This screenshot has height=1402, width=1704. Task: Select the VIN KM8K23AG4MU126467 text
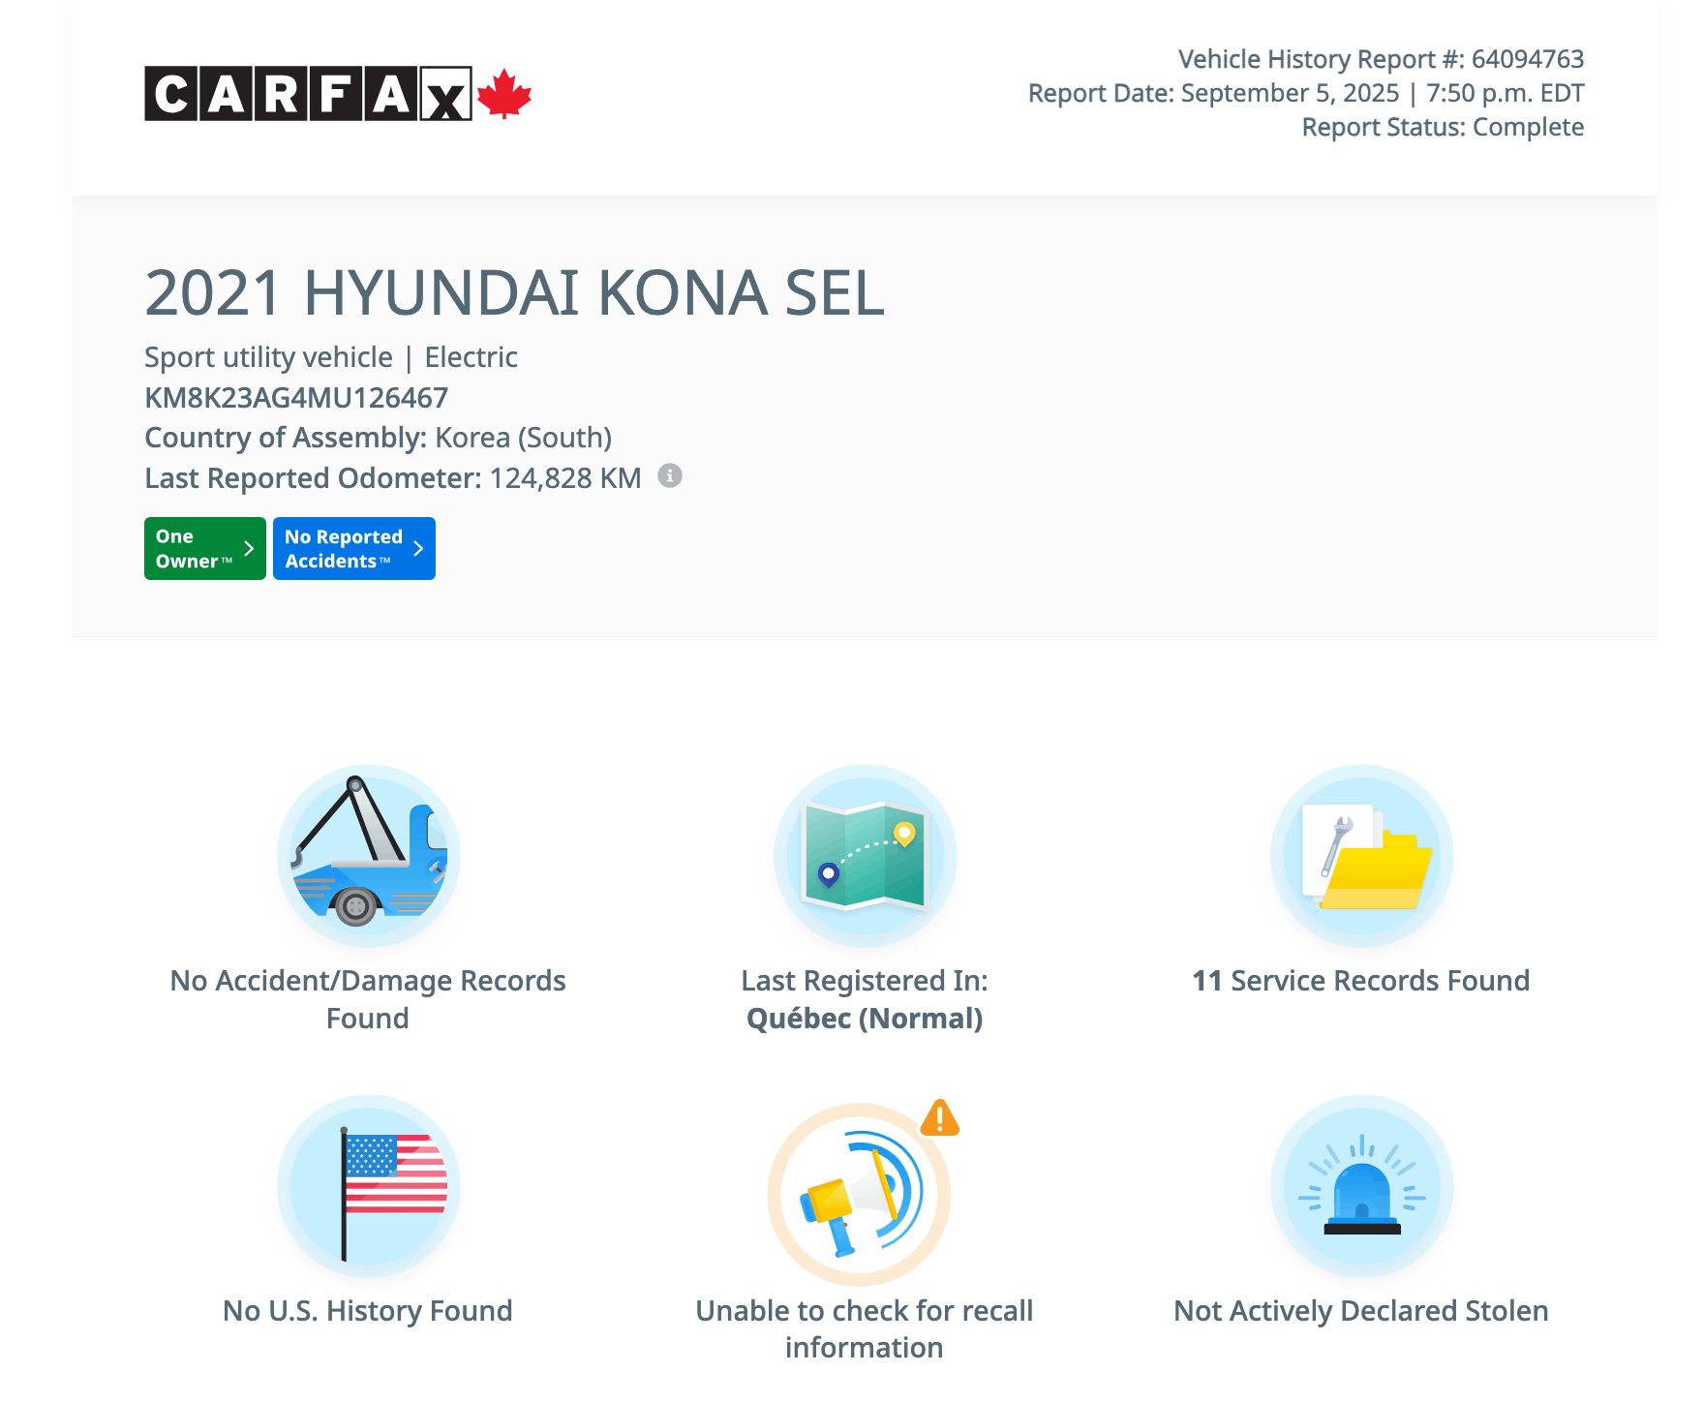296,398
